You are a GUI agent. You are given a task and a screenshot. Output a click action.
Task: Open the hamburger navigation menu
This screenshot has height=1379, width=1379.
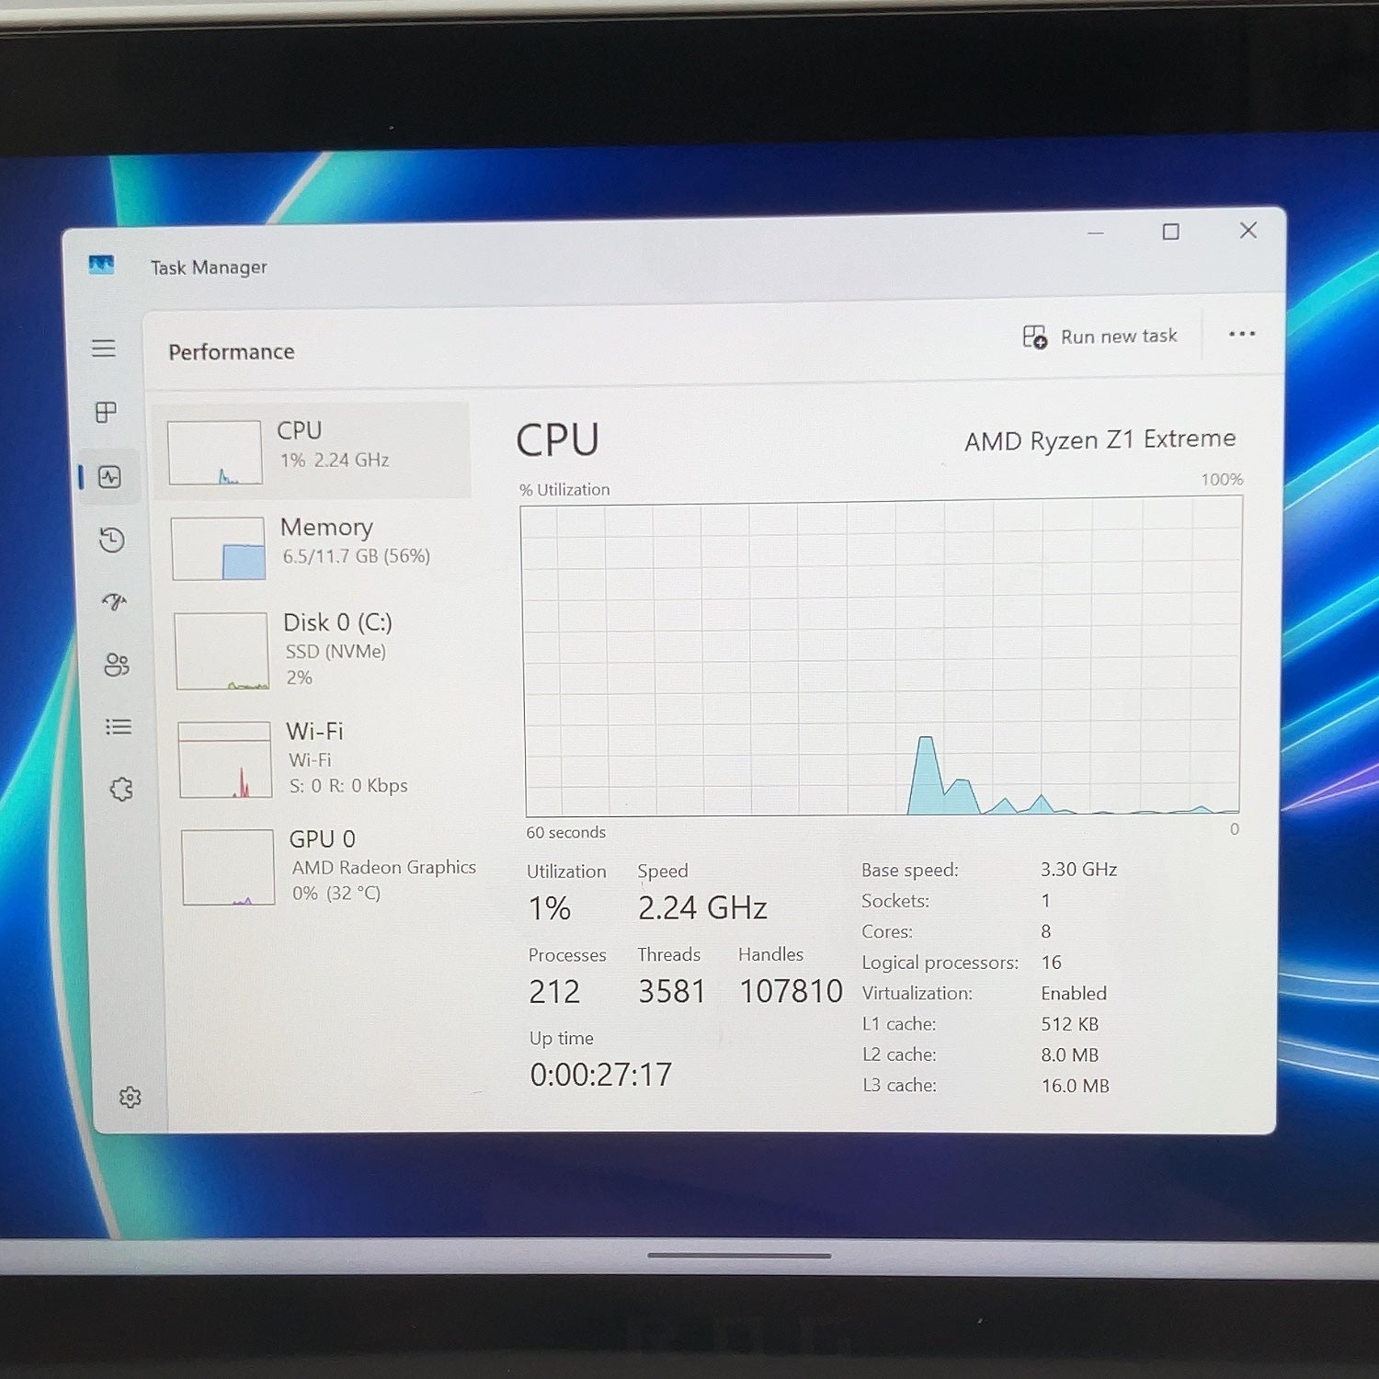103,348
